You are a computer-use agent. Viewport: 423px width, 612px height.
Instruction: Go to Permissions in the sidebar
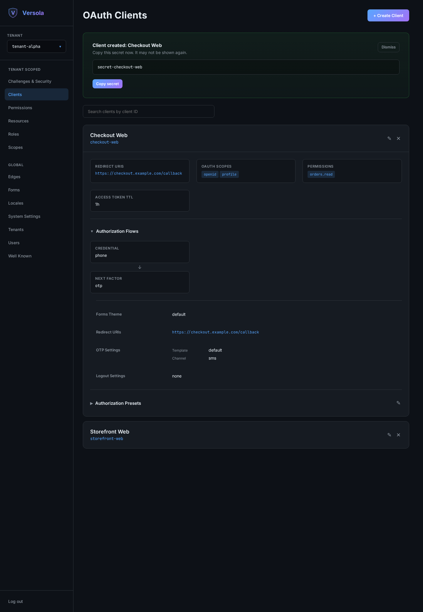click(36, 108)
